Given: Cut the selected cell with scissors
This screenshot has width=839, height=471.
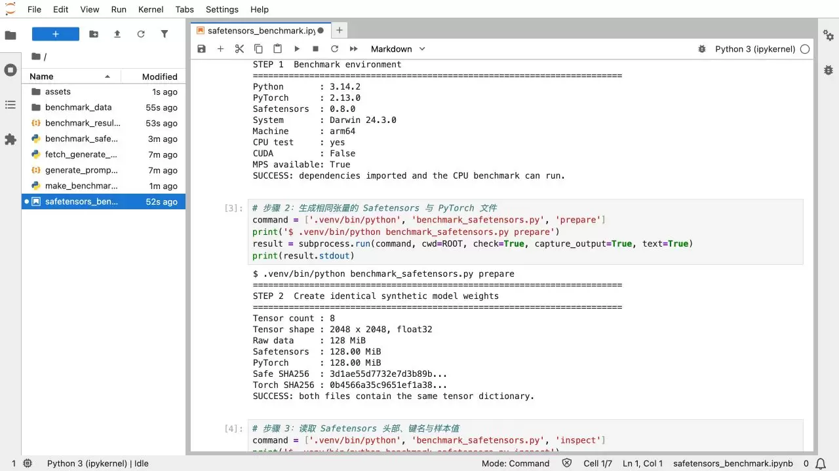Looking at the screenshot, I should 239,49.
